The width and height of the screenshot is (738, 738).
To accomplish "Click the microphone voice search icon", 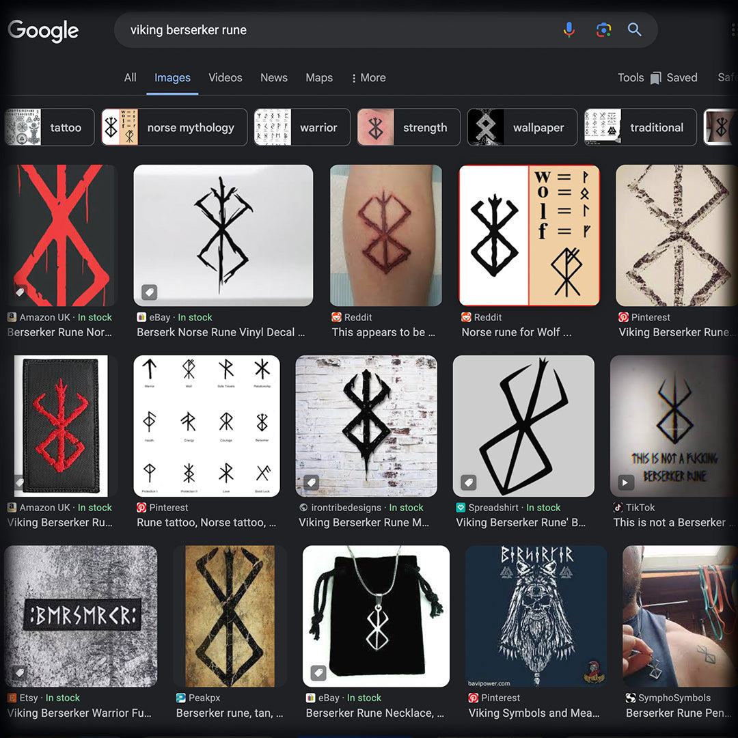I will 569,30.
